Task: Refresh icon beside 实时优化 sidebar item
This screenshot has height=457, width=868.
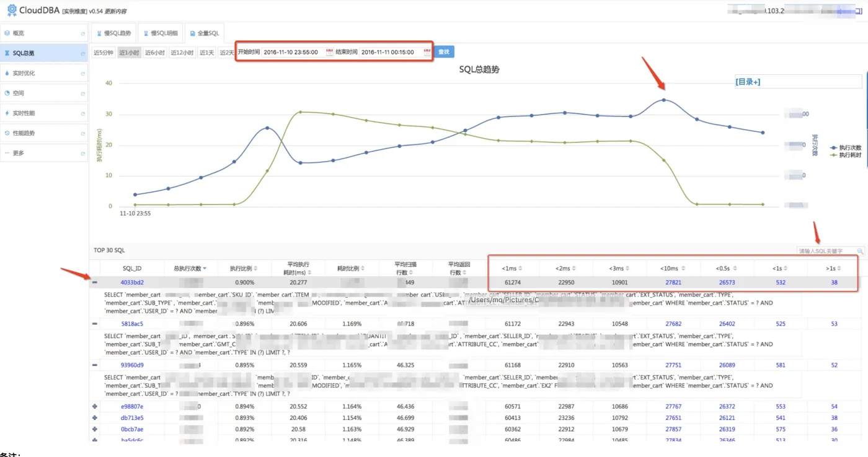Action: coord(83,74)
